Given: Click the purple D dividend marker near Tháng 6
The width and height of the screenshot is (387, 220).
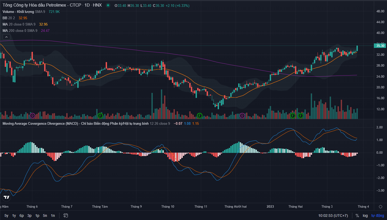Looking at the screenshot, I should tap(32, 116).
